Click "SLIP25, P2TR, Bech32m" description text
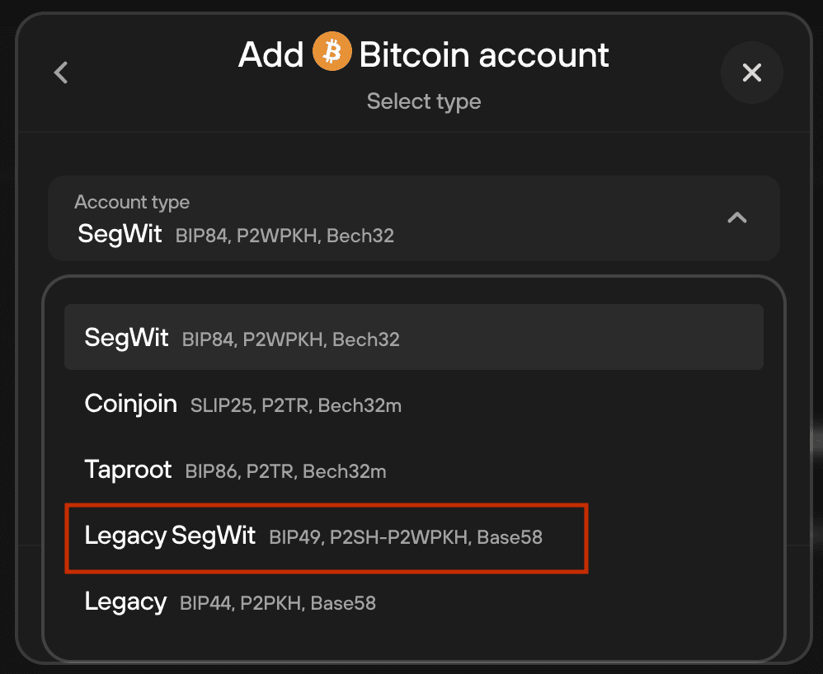 click(295, 405)
